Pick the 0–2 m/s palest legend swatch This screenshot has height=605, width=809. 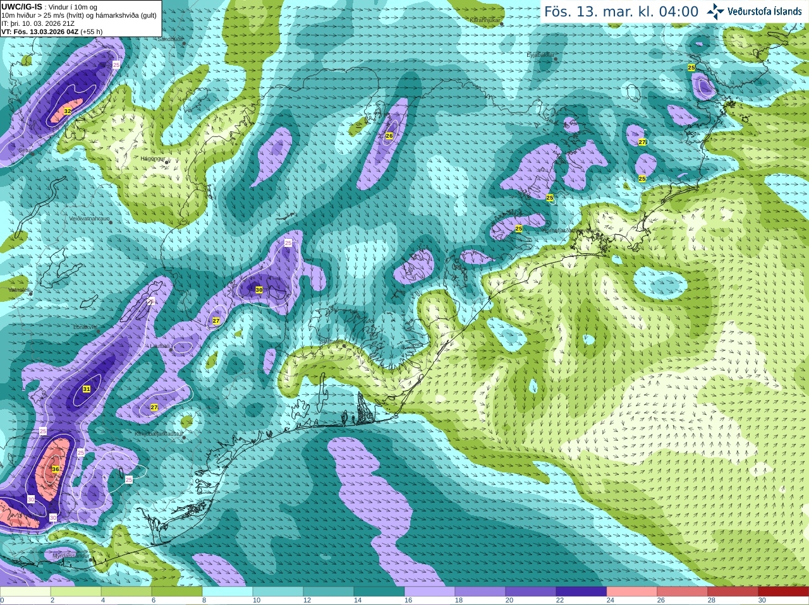[x=25, y=592]
